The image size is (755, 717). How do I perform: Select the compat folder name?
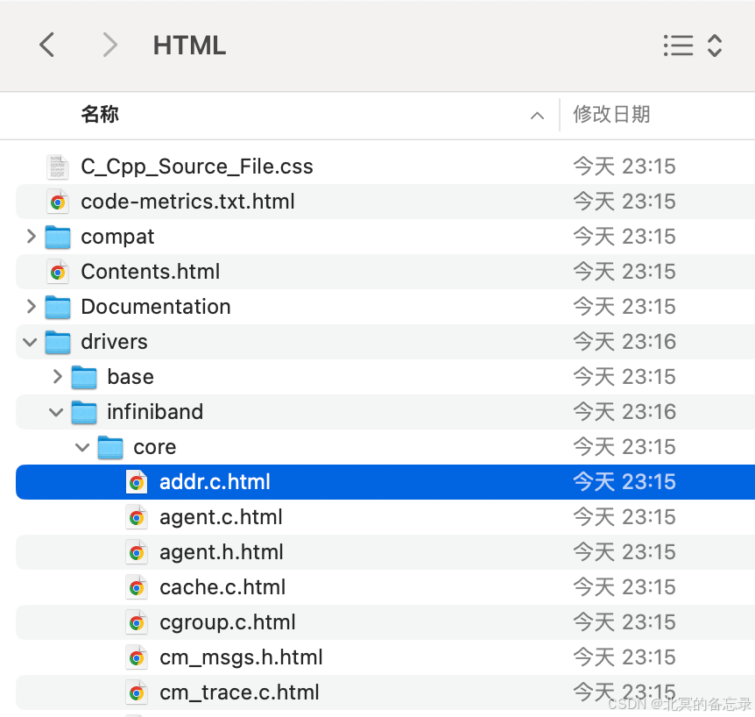point(117,237)
